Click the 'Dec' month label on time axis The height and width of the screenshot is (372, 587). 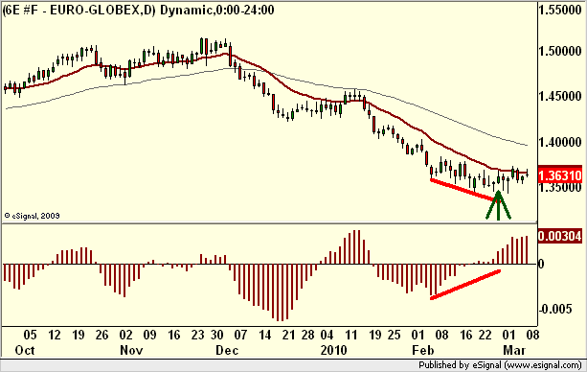tap(227, 350)
